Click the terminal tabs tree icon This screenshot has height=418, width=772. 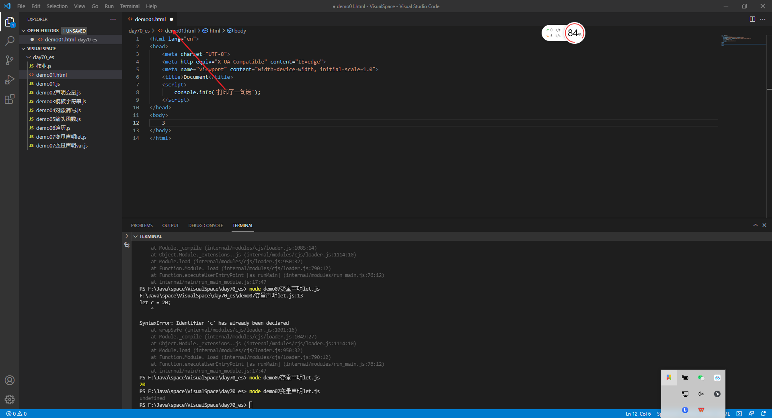tap(127, 245)
